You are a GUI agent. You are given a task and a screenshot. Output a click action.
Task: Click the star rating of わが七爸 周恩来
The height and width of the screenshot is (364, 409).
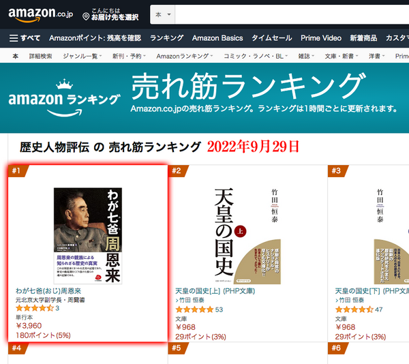coord(35,308)
